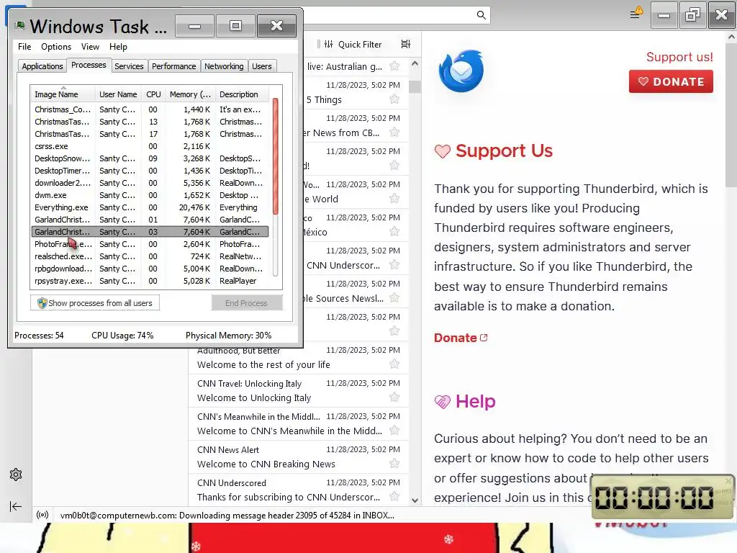The width and height of the screenshot is (737, 553).
Task: Open the View menu in Task Manager
Action: coord(90,47)
